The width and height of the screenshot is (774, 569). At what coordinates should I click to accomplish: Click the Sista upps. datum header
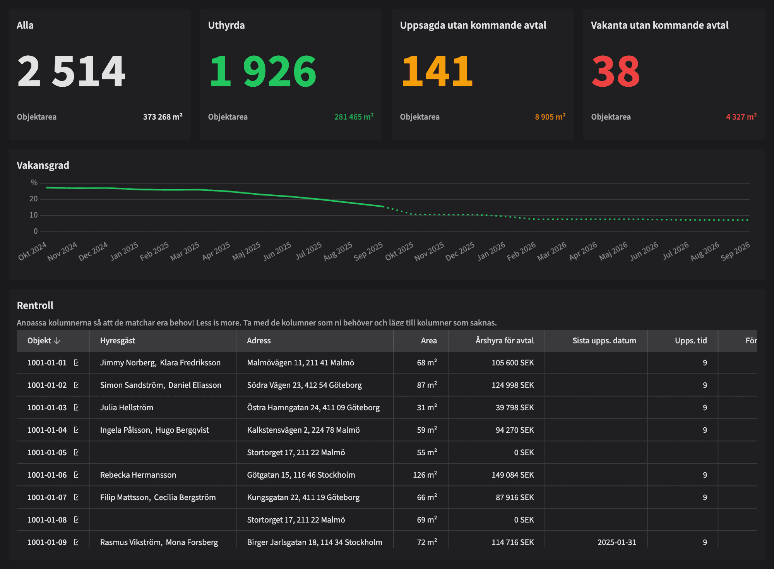point(604,341)
